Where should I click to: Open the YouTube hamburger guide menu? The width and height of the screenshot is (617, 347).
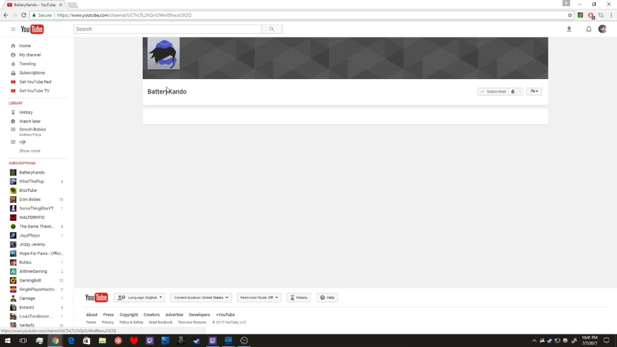(x=13, y=29)
